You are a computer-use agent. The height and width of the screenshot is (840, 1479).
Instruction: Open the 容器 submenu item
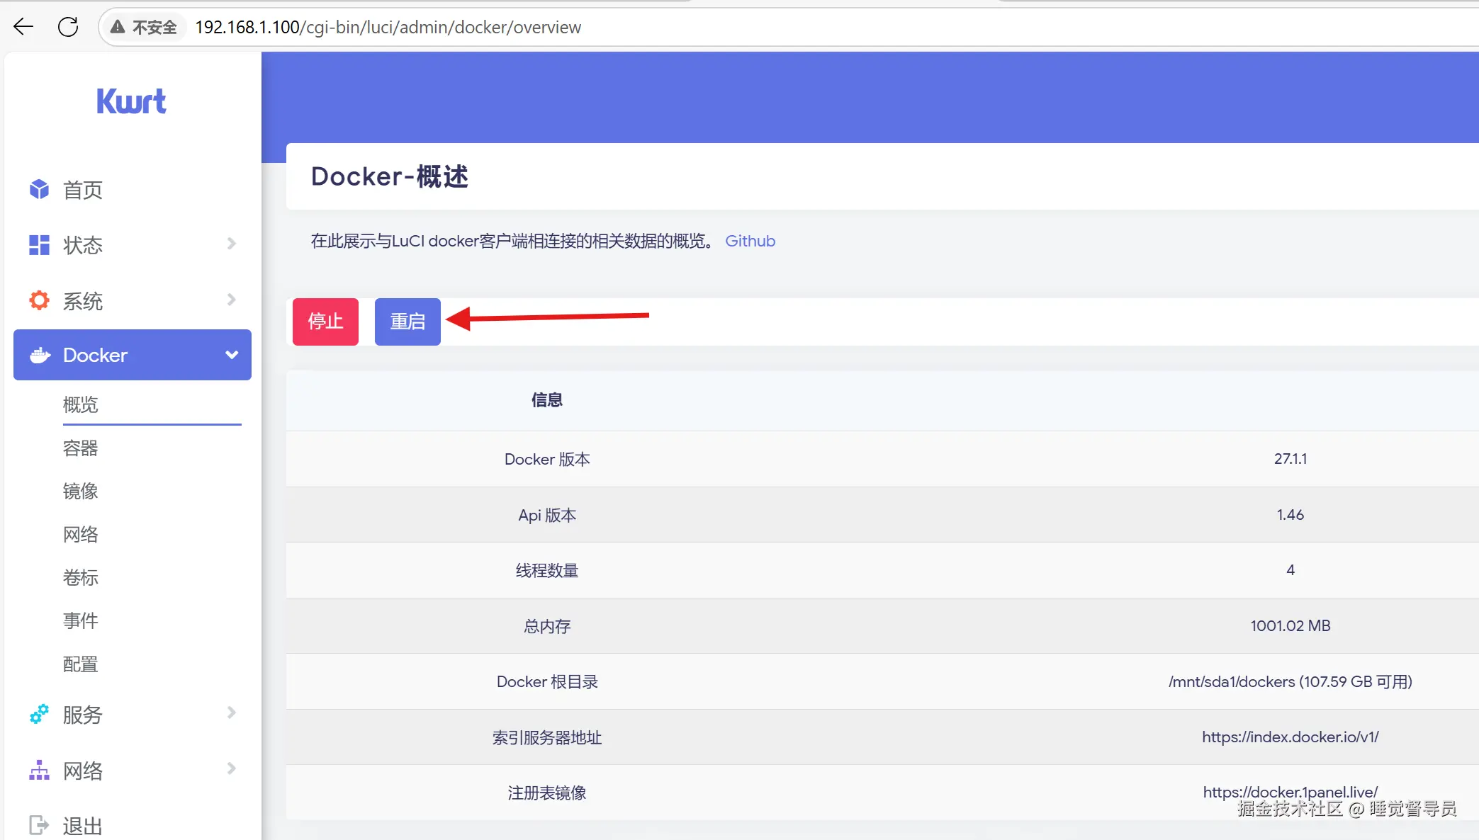tap(80, 448)
